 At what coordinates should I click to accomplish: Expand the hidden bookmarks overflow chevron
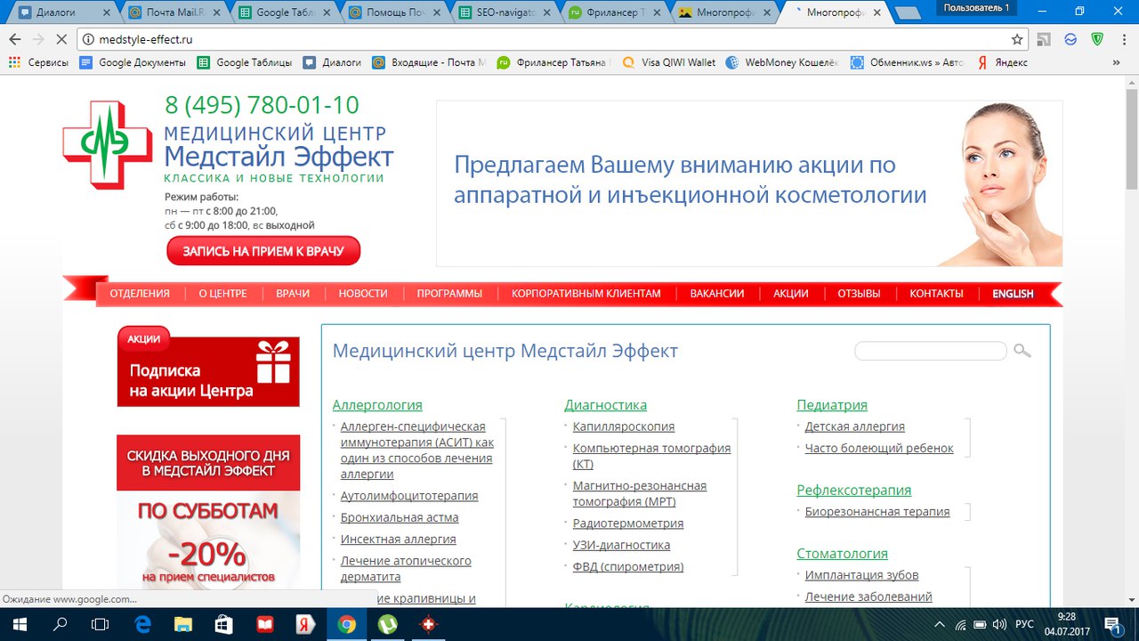(1116, 62)
